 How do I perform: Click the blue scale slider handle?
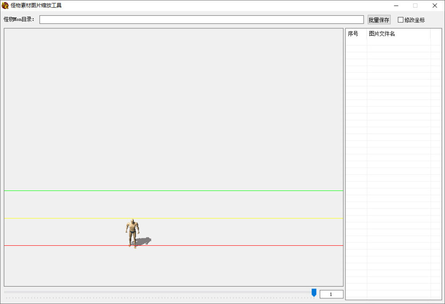(x=314, y=293)
